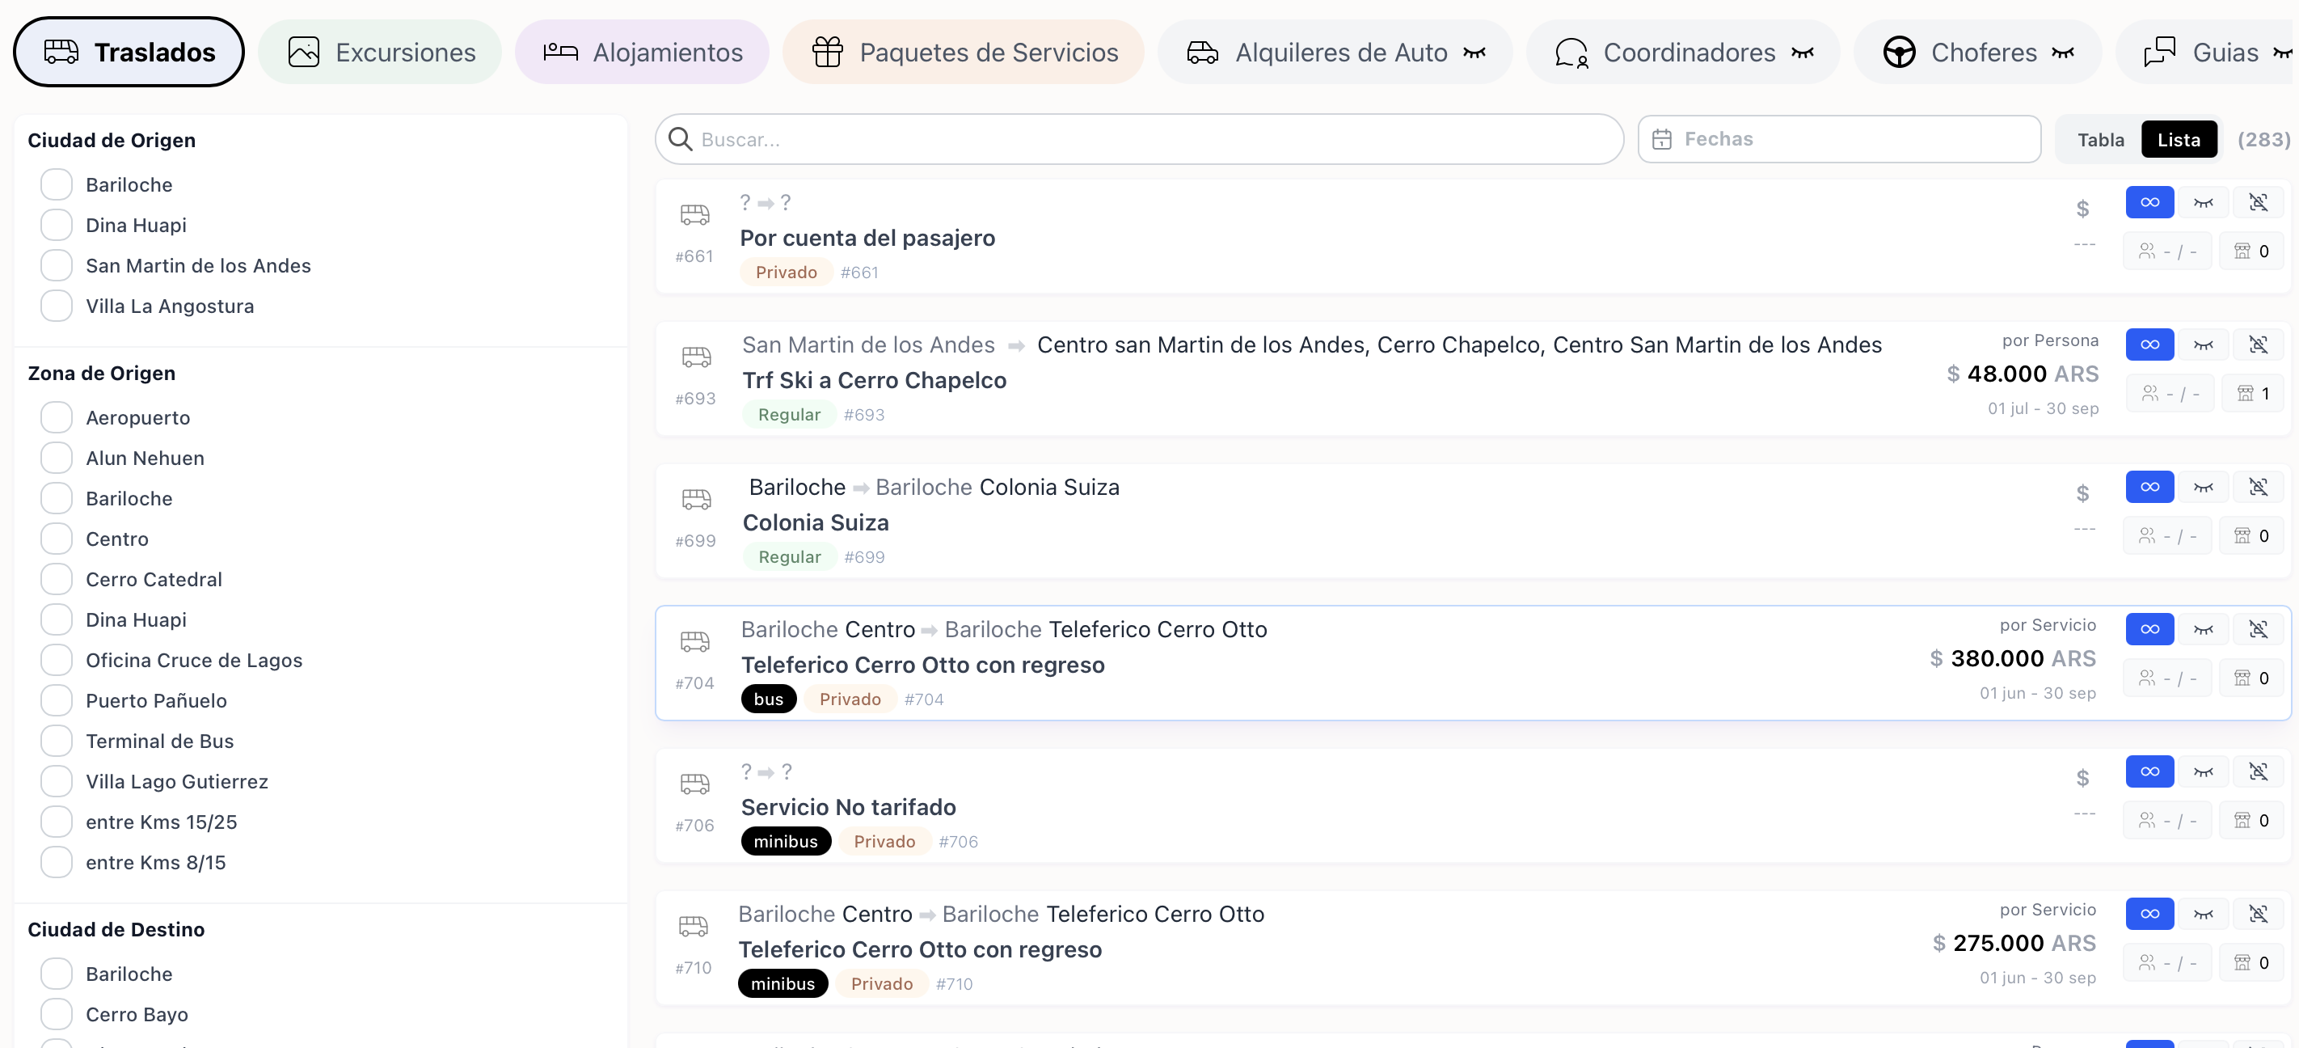Check Puerto Pañuelo origin zone
The height and width of the screenshot is (1048, 2299).
pyautogui.click(x=57, y=701)
